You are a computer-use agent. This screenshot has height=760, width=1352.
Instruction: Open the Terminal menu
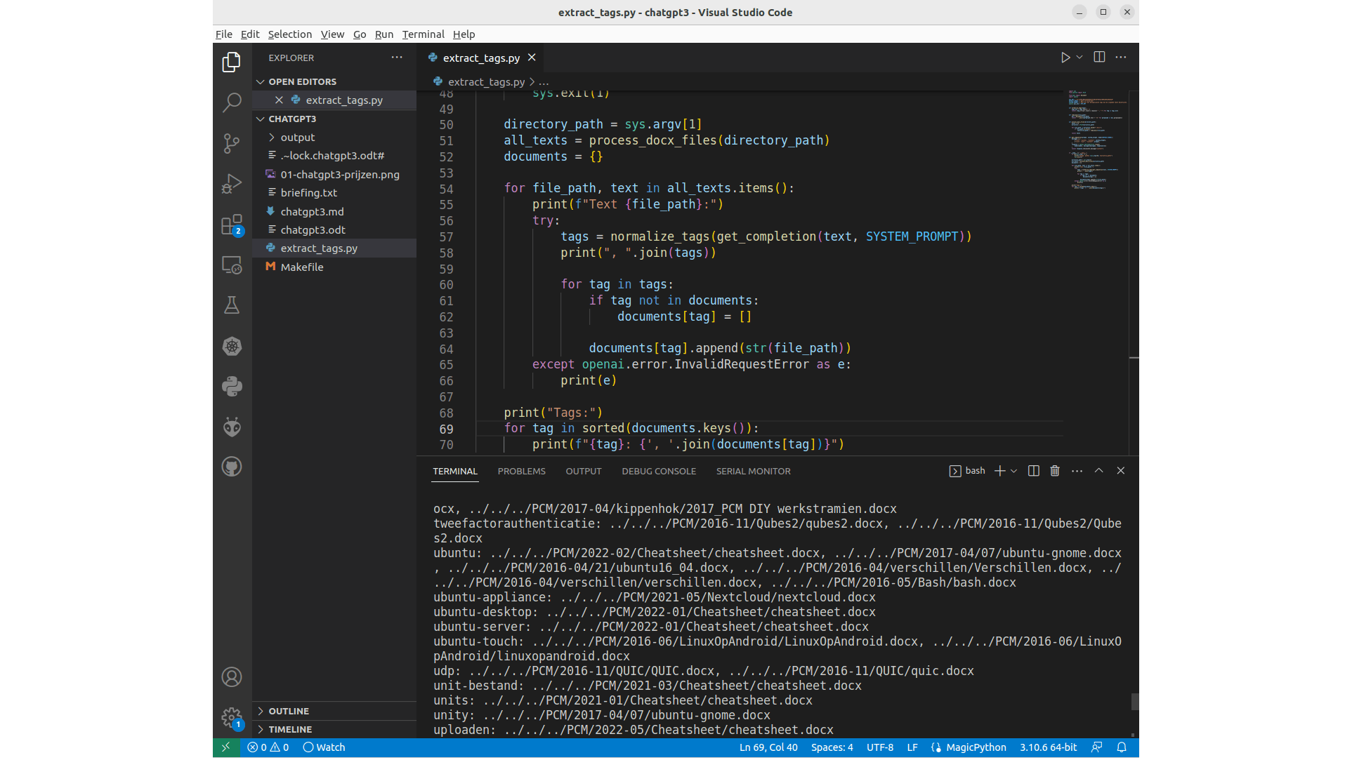click(x=423, y=34)
